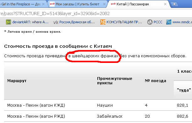Screen dimensions: 192x123
Task: Close the Girl in the Fireplace tab
Action: pos(43,4)
